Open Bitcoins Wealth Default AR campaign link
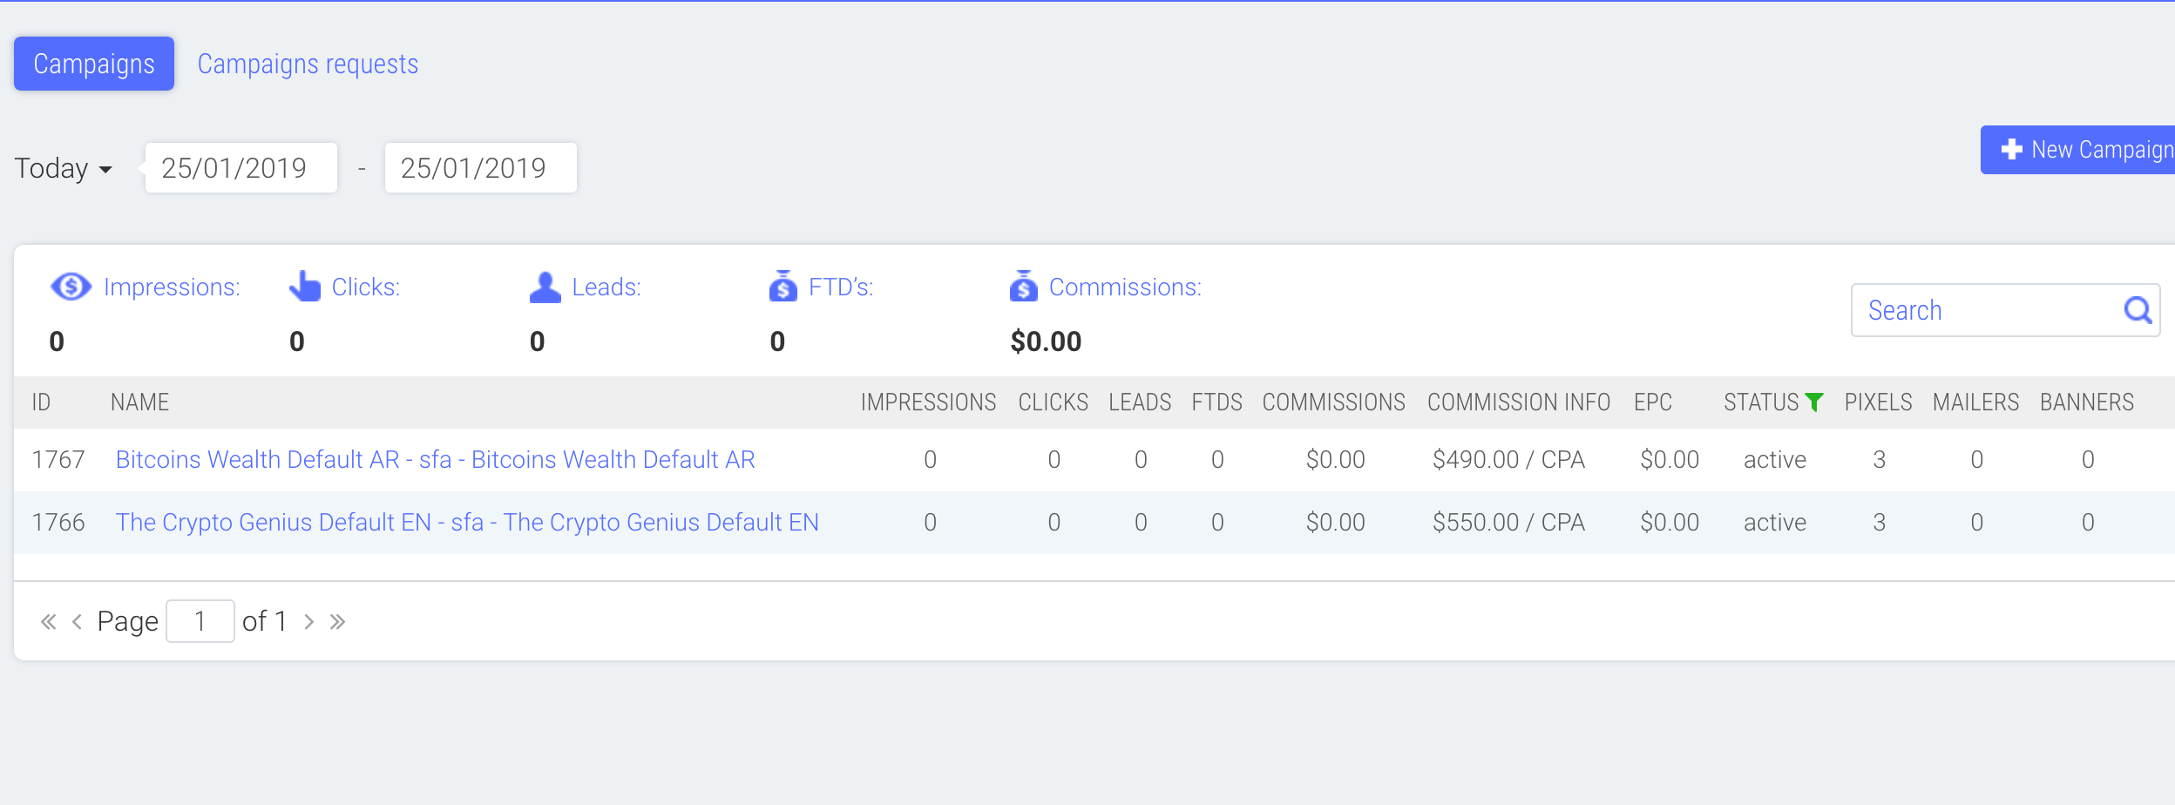The height and width of the screenshot is (805, 2175). (435, 459)
